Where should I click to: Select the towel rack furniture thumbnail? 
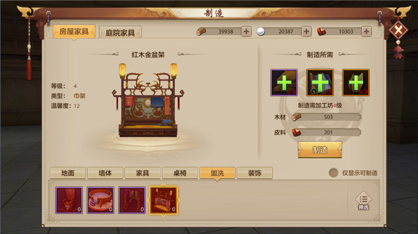click(x=132, y=200)
